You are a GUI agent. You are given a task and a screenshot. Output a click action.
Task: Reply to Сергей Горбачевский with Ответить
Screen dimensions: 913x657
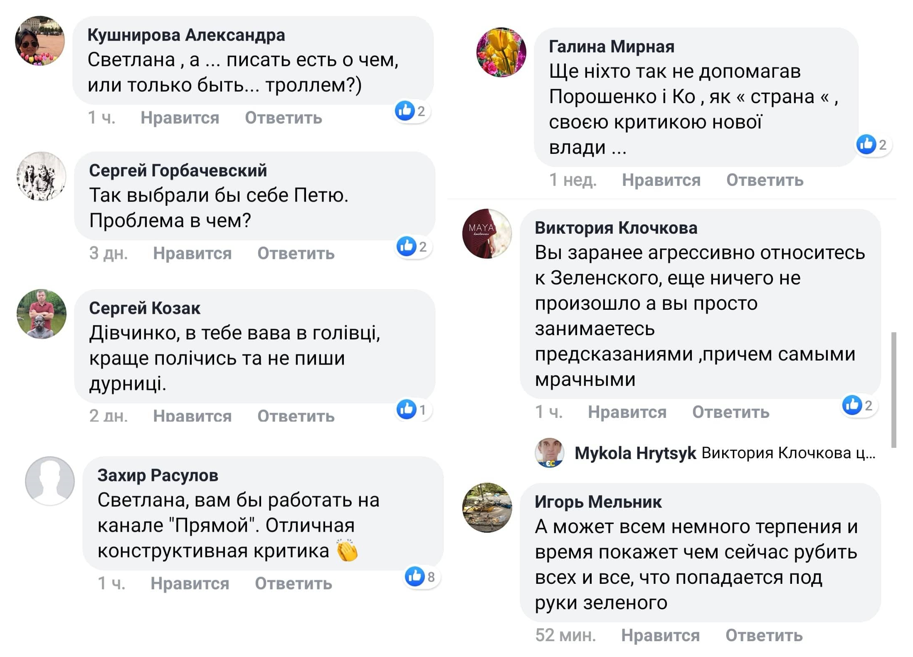pos(296,253)
